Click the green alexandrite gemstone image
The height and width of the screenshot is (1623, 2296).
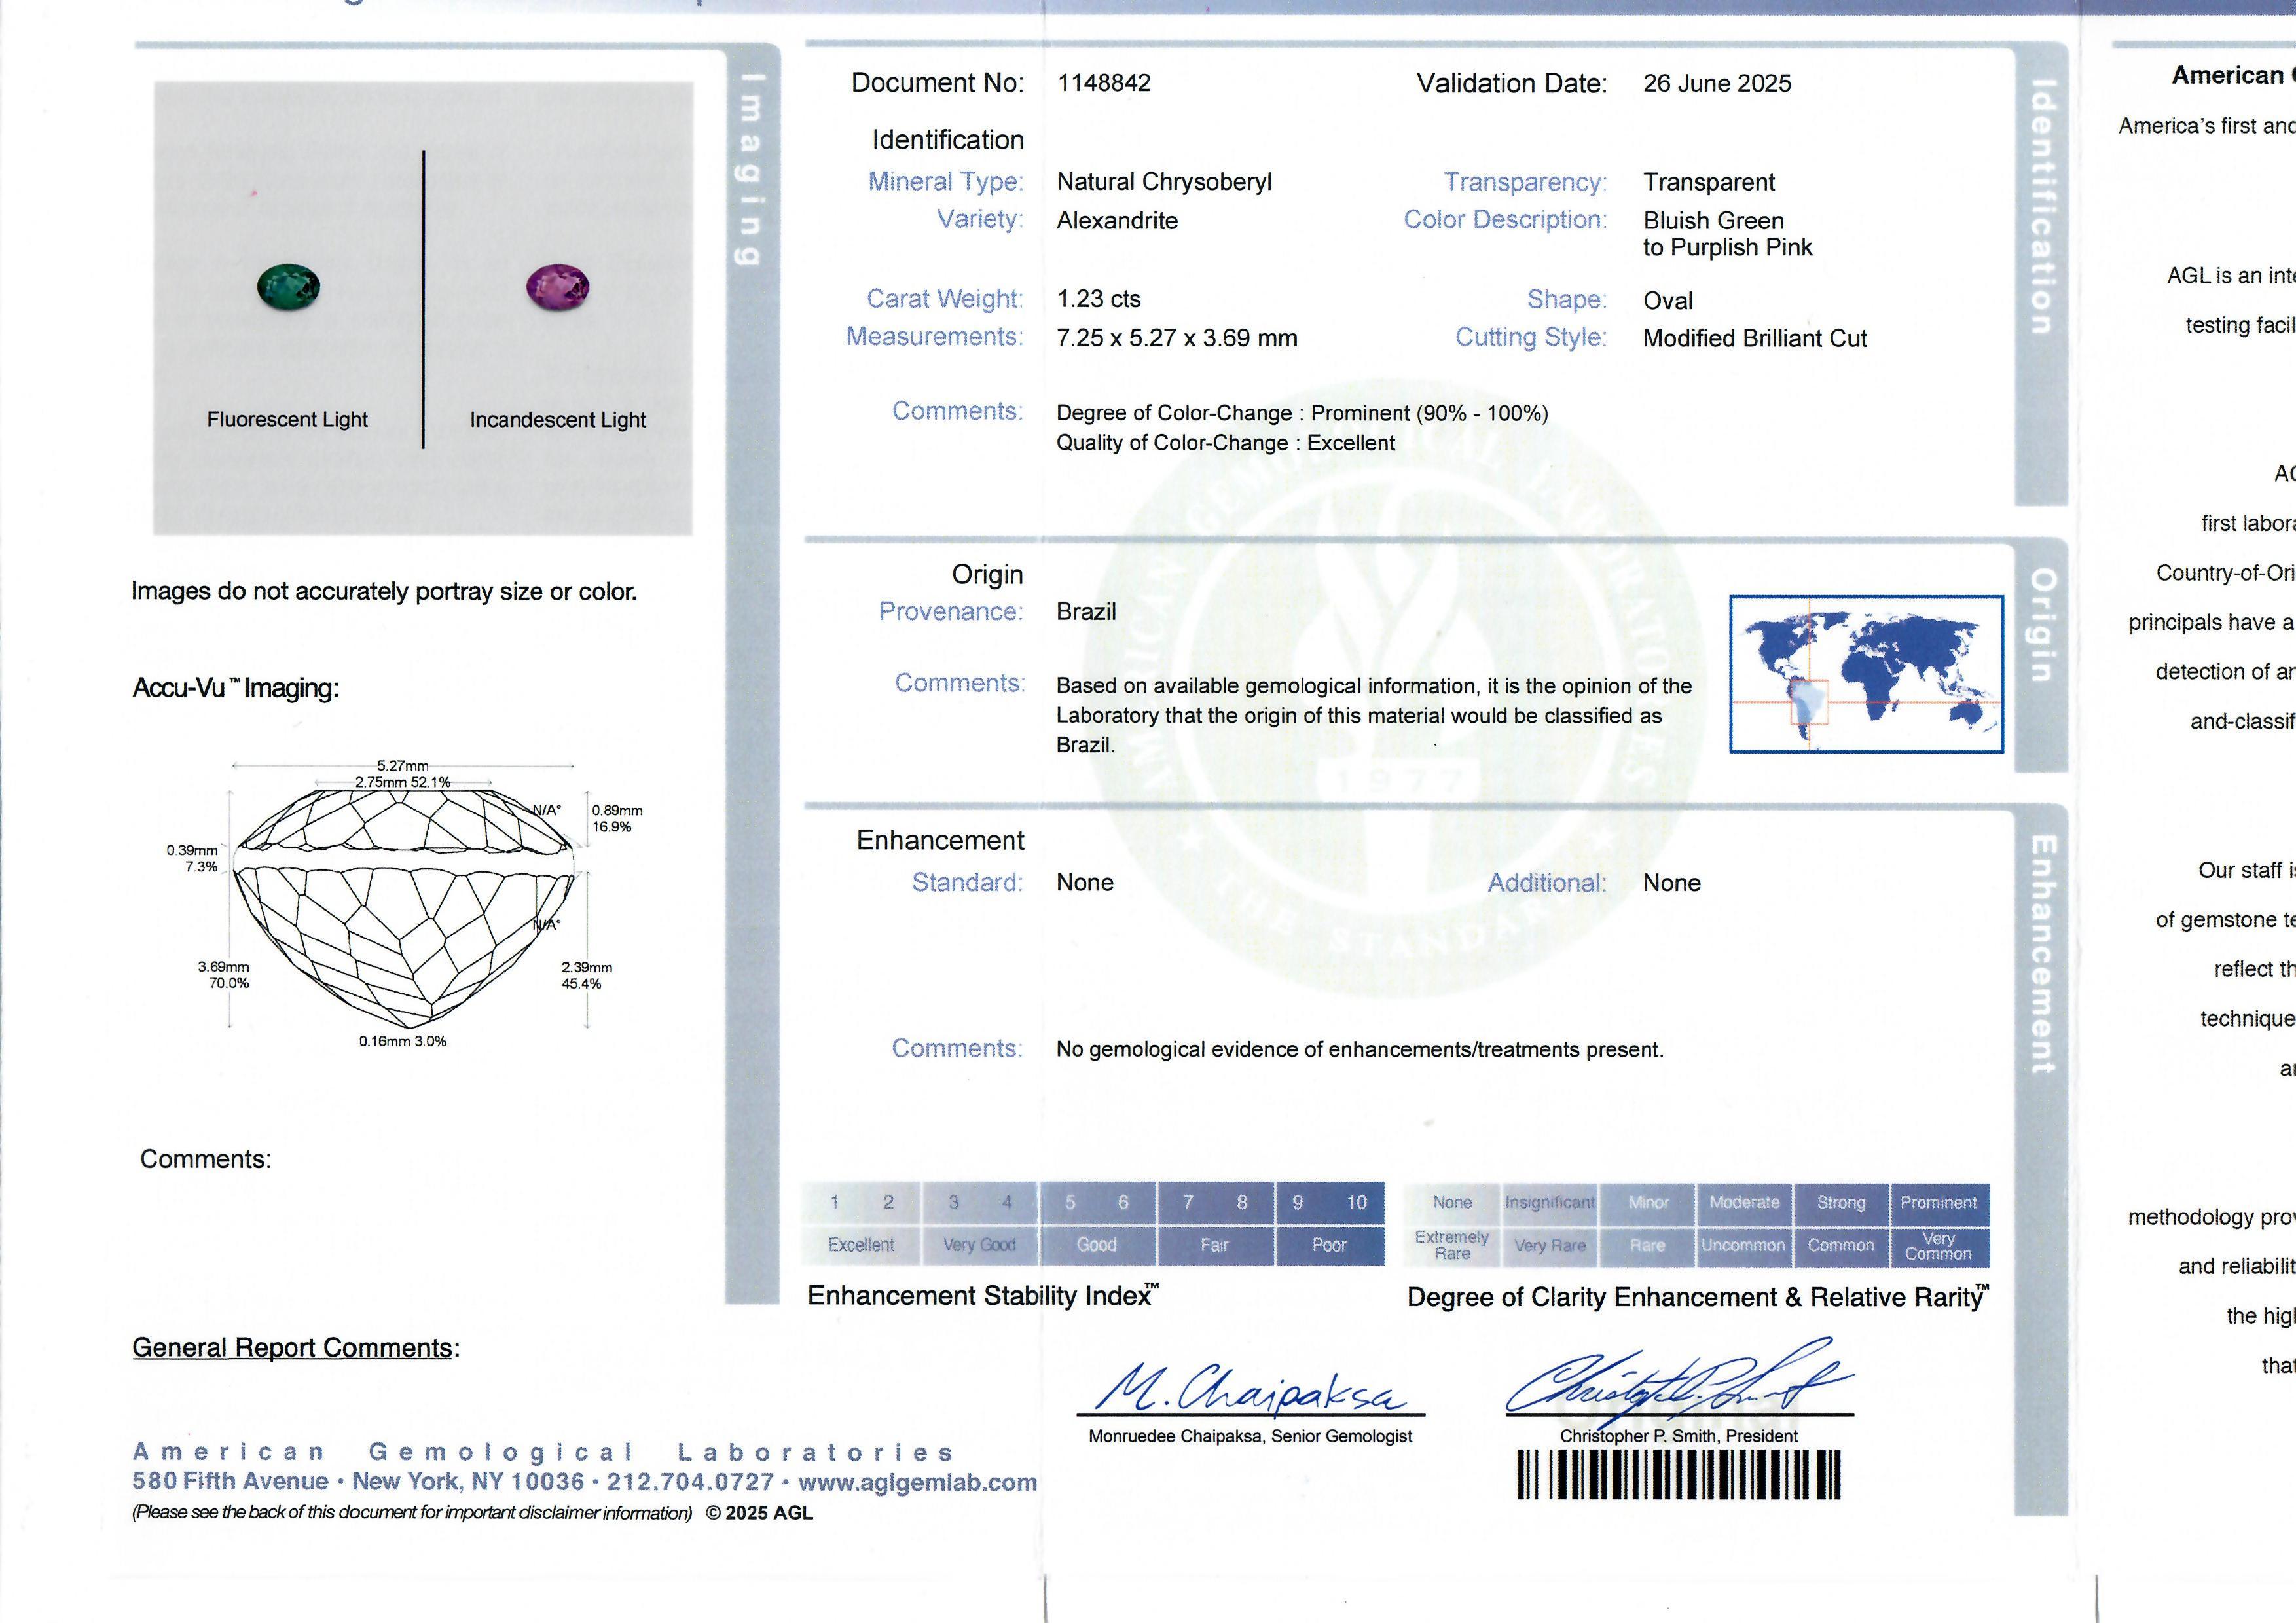coord(289,286)
